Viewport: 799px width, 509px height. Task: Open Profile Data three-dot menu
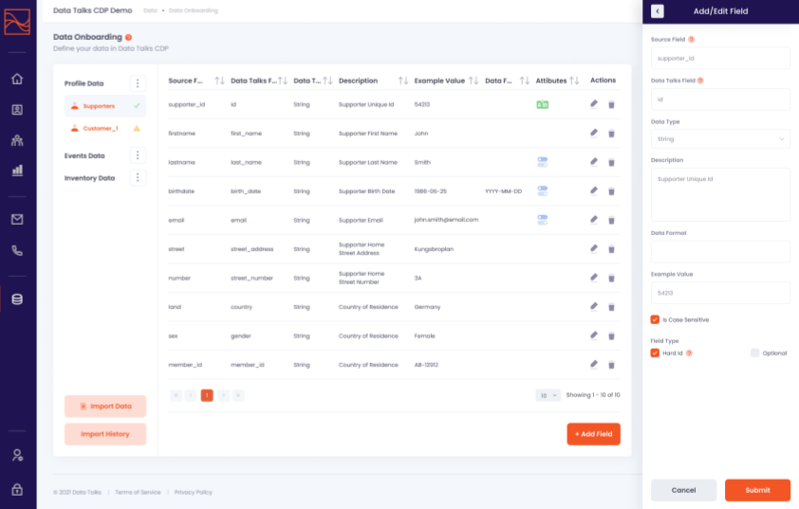click(x=138, y=83)
